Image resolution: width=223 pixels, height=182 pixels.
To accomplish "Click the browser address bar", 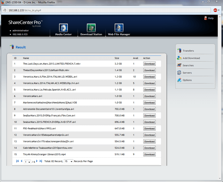I will click(105, 10).
